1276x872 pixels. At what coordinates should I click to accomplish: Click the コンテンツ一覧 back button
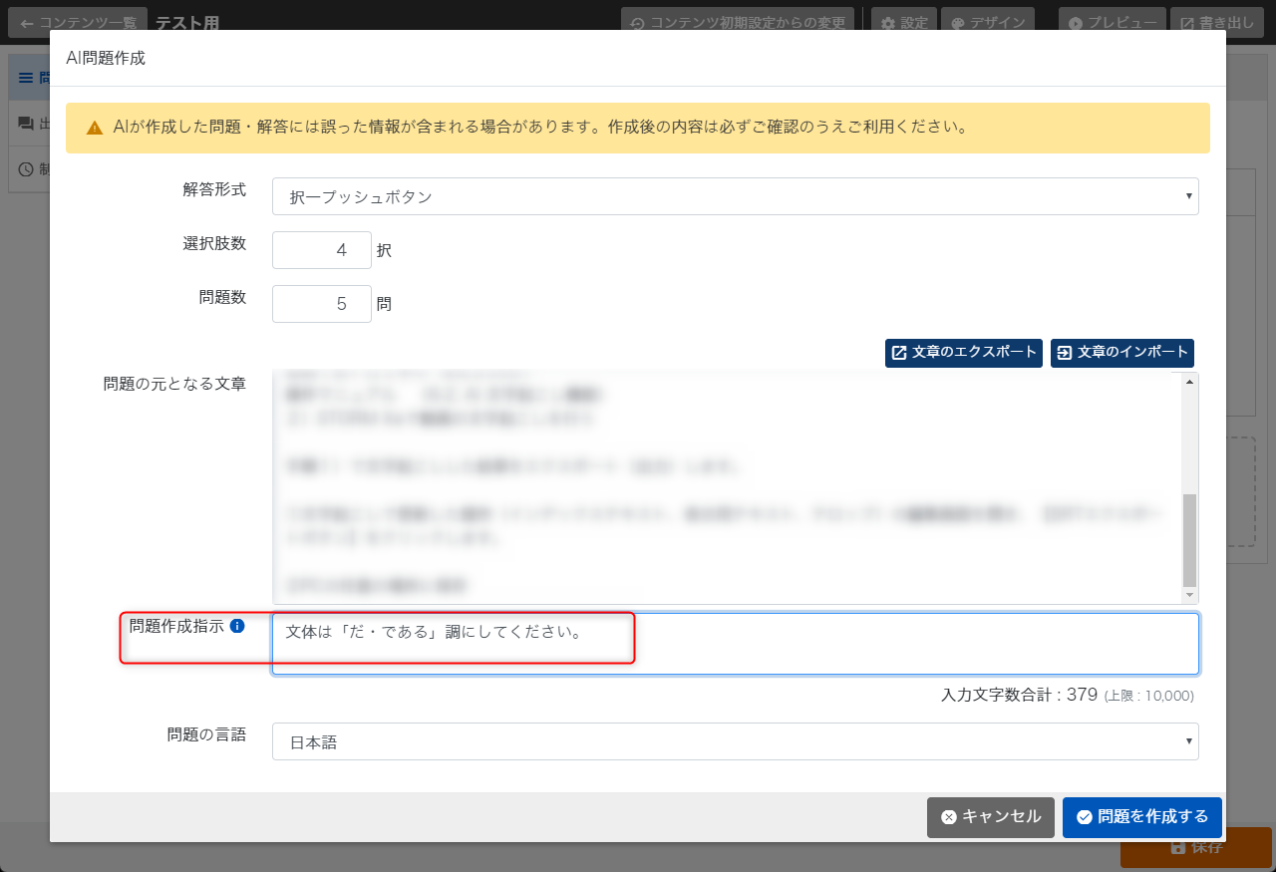pyautogui.click(x=78, y=22)
